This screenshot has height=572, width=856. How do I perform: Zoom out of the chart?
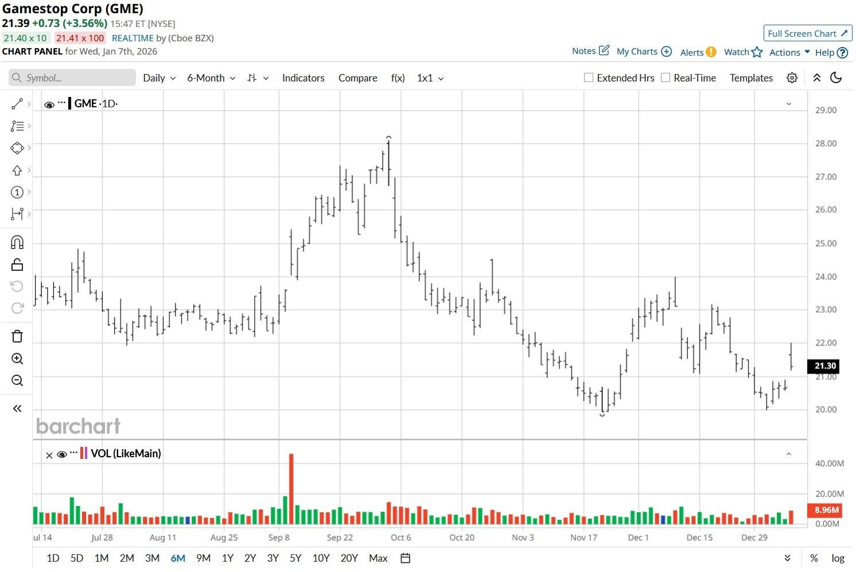tap(17, 380)
